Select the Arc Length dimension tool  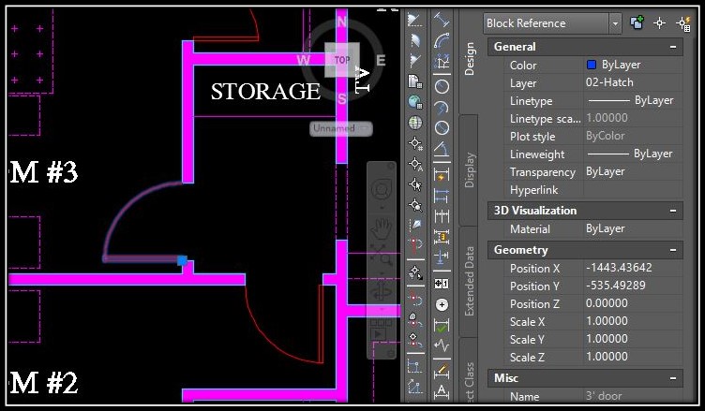442,40
